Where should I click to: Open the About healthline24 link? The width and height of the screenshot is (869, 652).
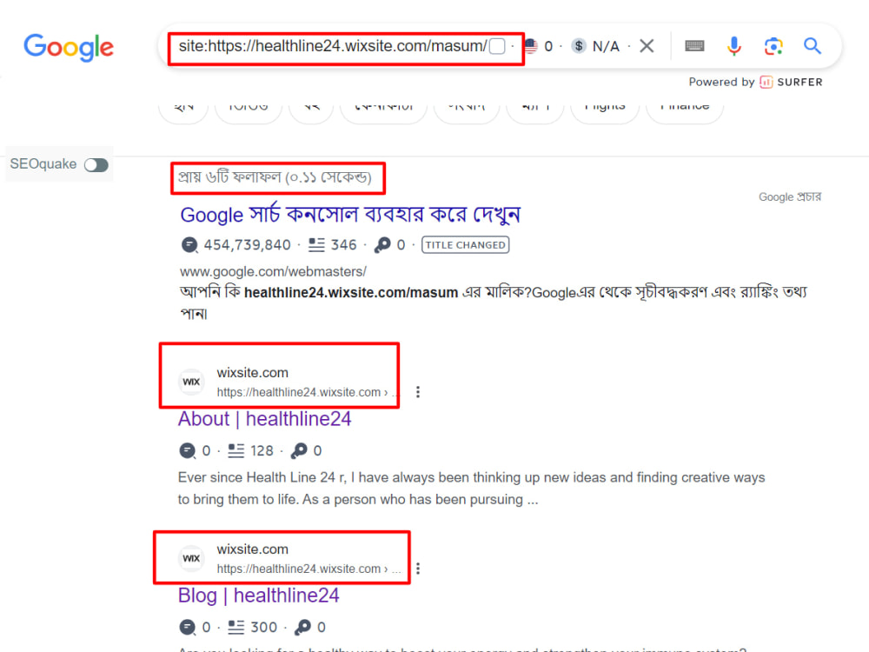coord(263,419)
